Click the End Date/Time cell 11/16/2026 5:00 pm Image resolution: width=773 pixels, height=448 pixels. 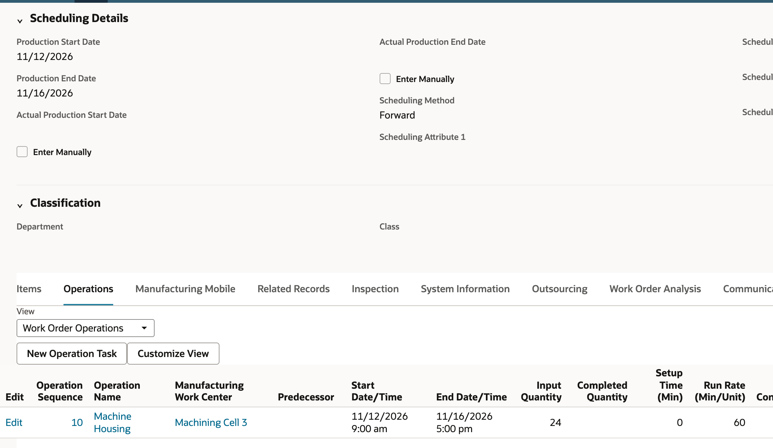(464, 422)
